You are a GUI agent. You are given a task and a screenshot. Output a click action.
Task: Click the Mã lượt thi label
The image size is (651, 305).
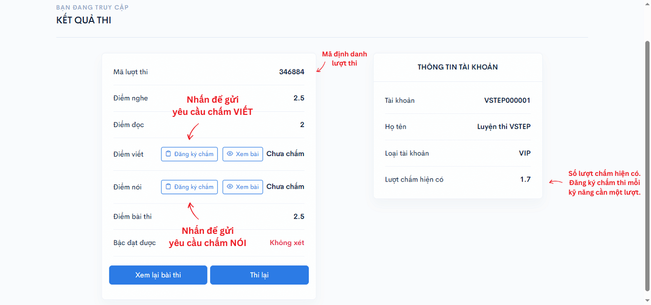131,72
